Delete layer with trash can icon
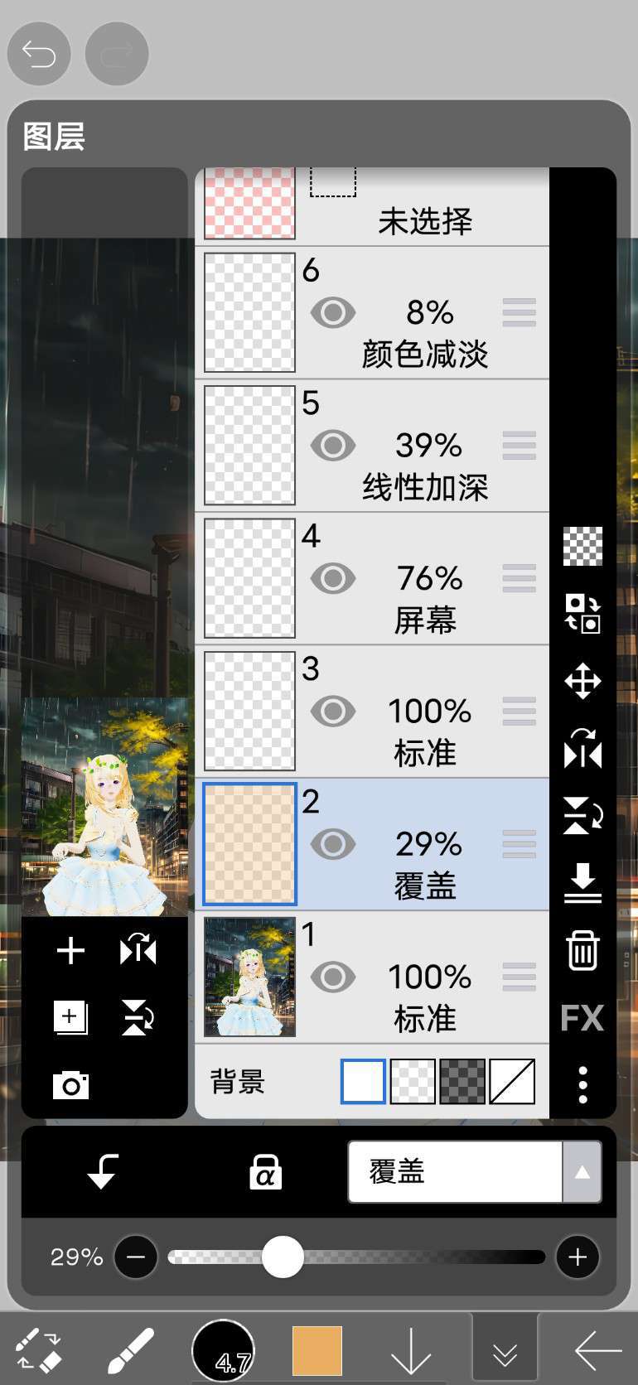The width and height of the screenshot is (638, 1385). pyautogui.click(x=582, y=950)
